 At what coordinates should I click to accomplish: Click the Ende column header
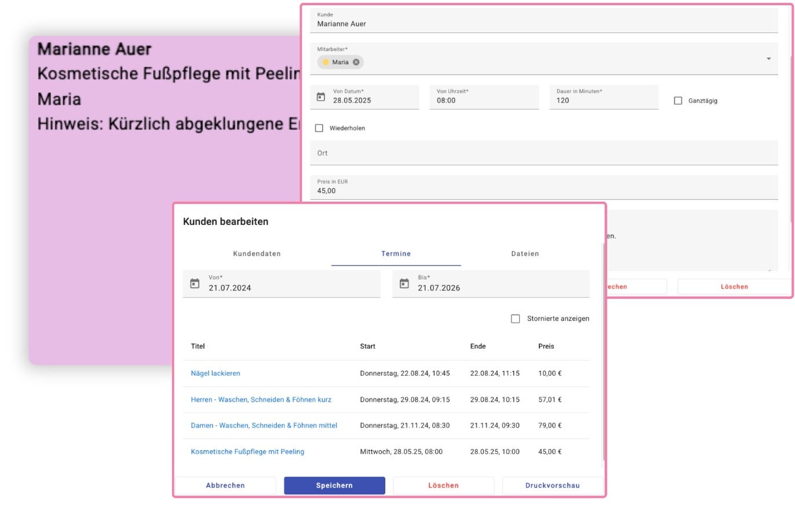477,347
